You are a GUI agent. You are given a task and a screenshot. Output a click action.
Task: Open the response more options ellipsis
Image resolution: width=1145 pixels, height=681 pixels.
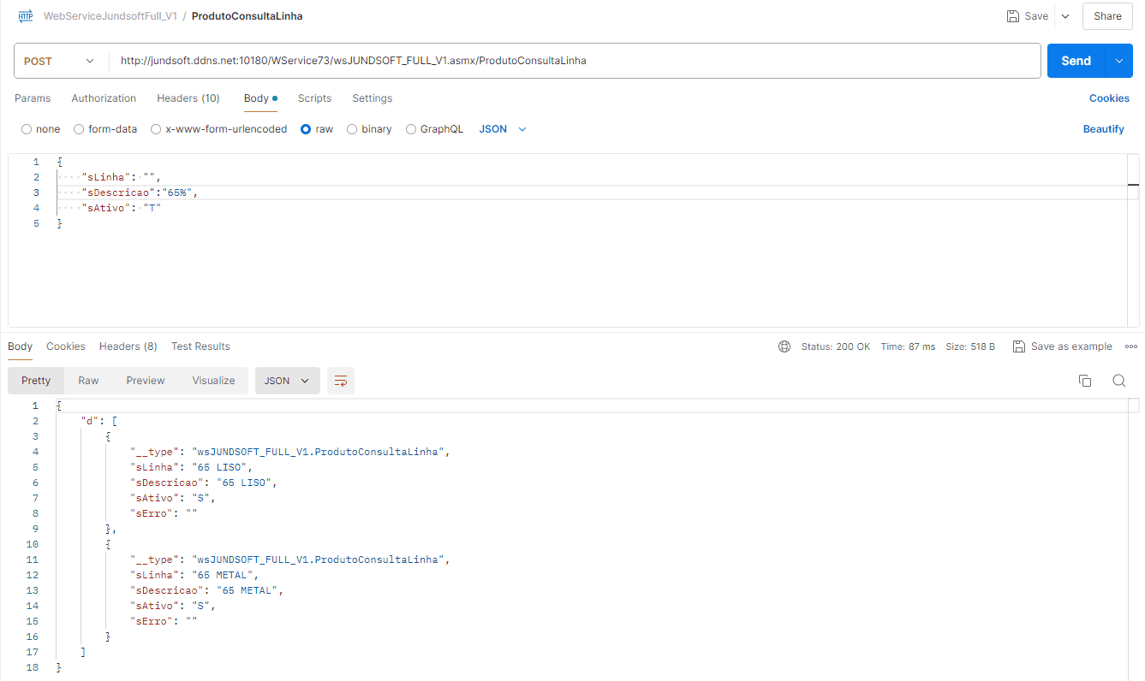pos(1130,346)
